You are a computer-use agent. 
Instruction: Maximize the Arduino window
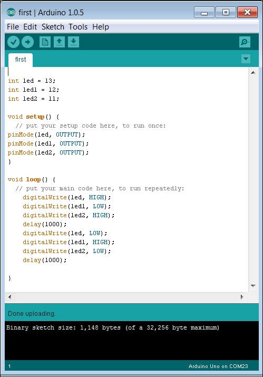point(226,12)
